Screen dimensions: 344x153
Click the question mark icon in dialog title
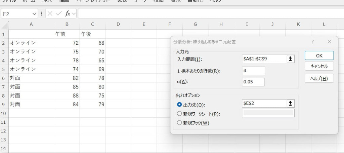[312, 42]
